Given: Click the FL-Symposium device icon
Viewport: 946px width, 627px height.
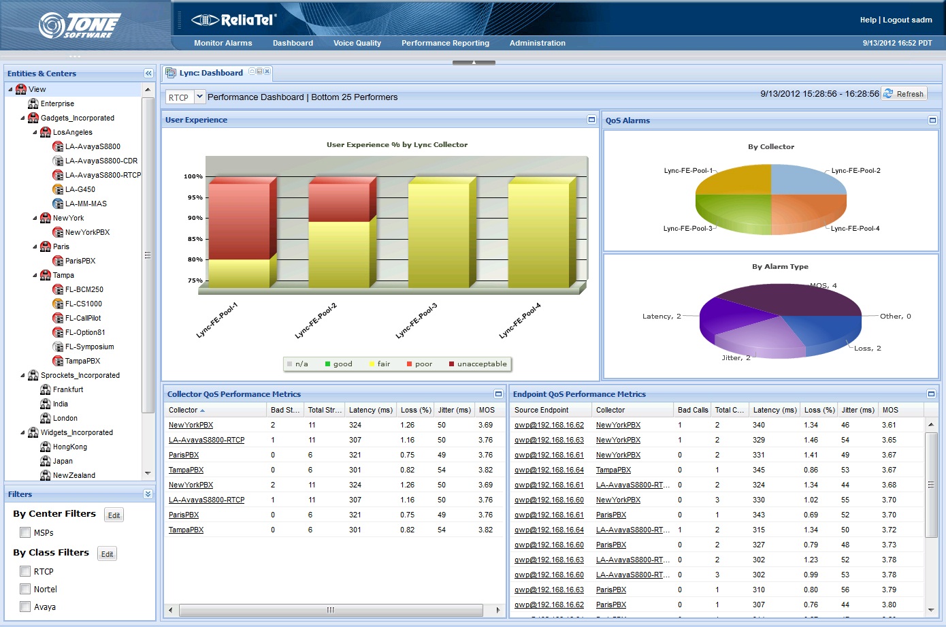Looking at the screenshot, I should [x=58, y=347].
